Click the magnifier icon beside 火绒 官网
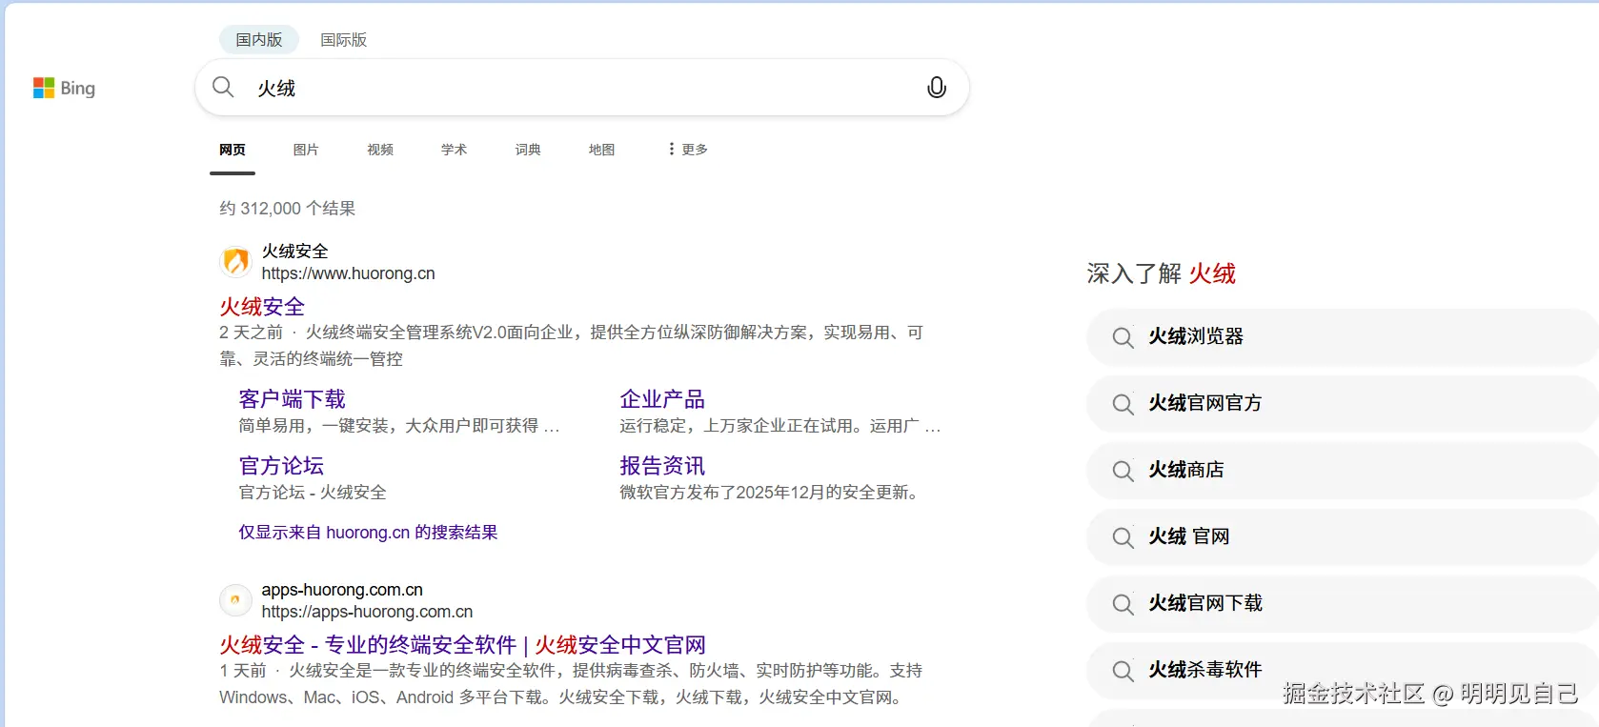The image size is (1599, 727). tap(1123, 537)
